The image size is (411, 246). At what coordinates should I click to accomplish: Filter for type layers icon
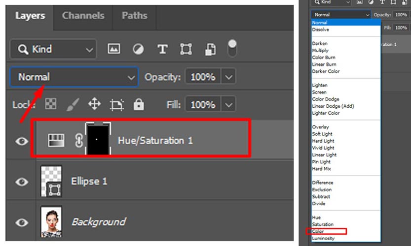click(x=162, y=49)
